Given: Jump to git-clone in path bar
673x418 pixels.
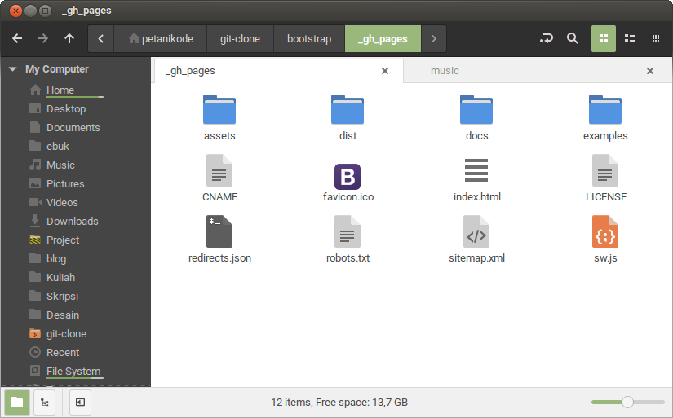Looking at the screenshot, I should (x=240, y=38).
